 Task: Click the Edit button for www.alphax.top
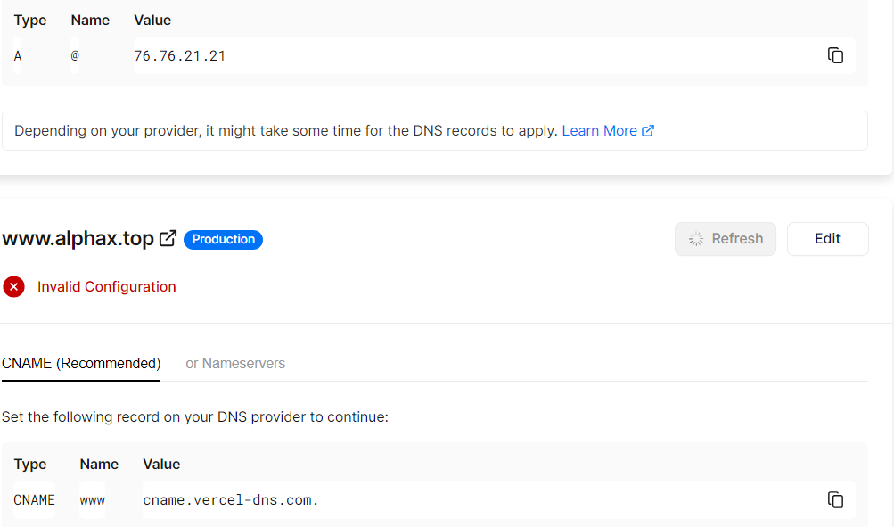[827, 239]
